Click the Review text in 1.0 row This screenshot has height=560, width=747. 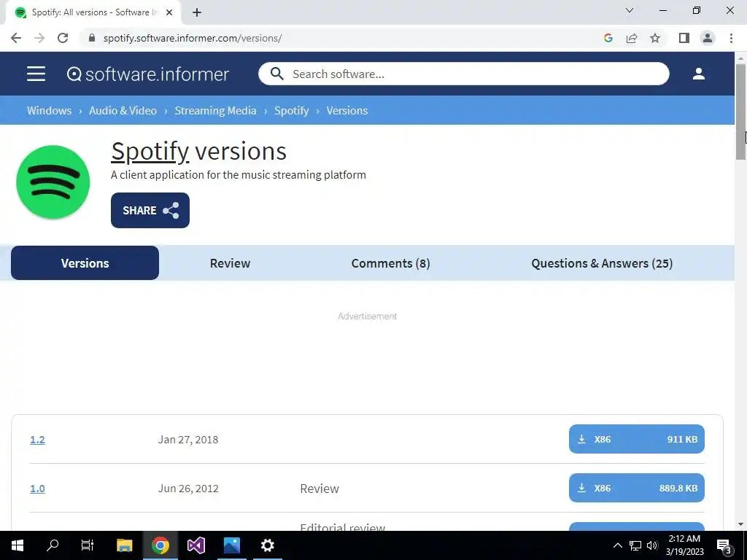pos(320,489)
